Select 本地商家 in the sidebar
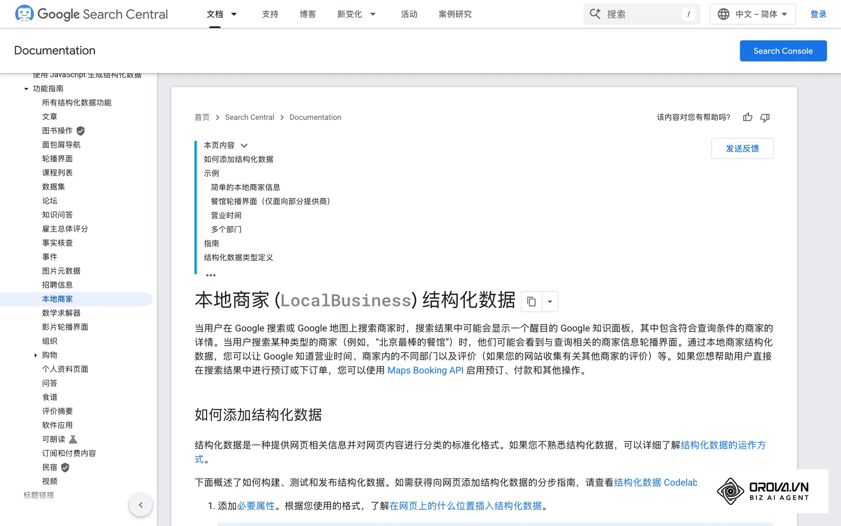 tap(57, 299)
